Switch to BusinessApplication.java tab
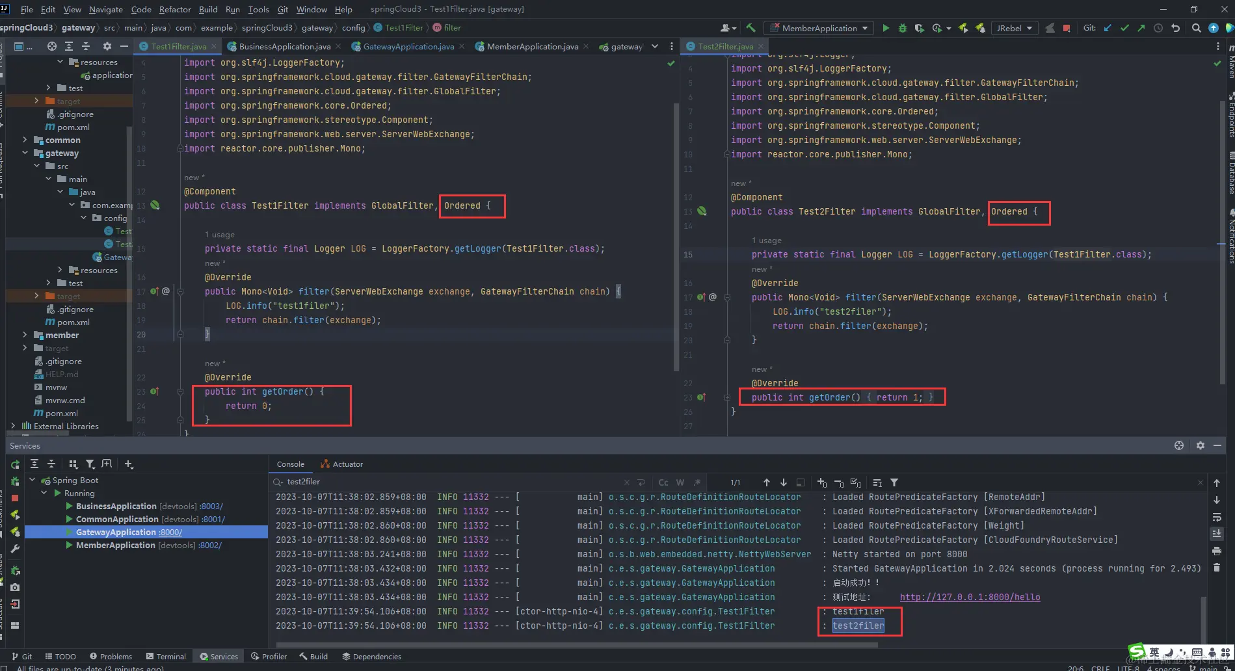Screen dimensions: 1235x671 click(x=284, y=46)
